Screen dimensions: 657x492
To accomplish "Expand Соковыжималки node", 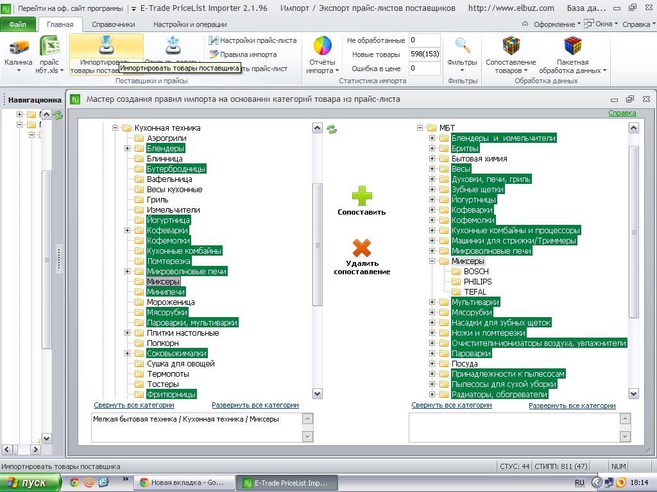I will (128, 354).
